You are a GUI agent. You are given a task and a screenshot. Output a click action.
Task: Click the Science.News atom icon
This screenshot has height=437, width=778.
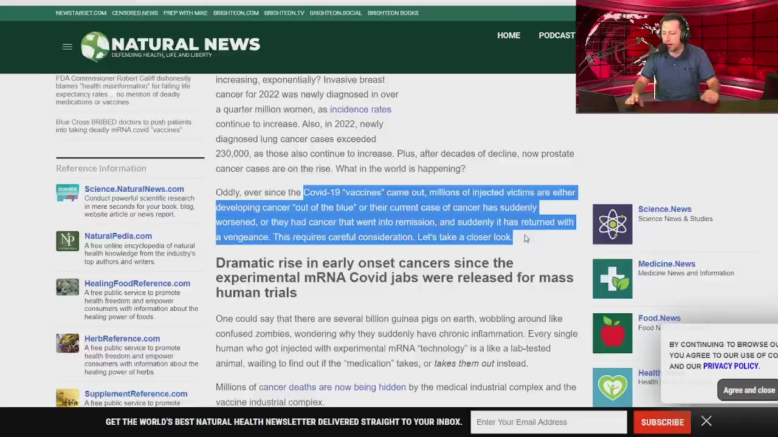[x=612, y=224]
